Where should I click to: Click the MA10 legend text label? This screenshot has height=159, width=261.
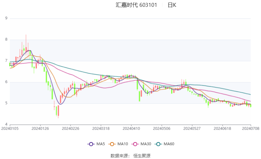tap(123, 144)
